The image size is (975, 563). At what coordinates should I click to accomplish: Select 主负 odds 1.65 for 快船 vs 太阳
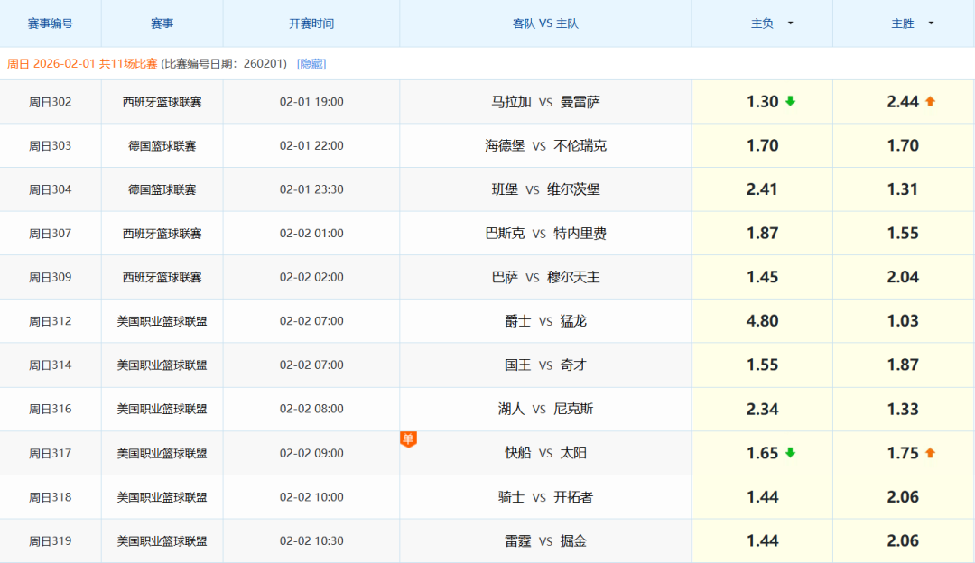tap(762, 453)
